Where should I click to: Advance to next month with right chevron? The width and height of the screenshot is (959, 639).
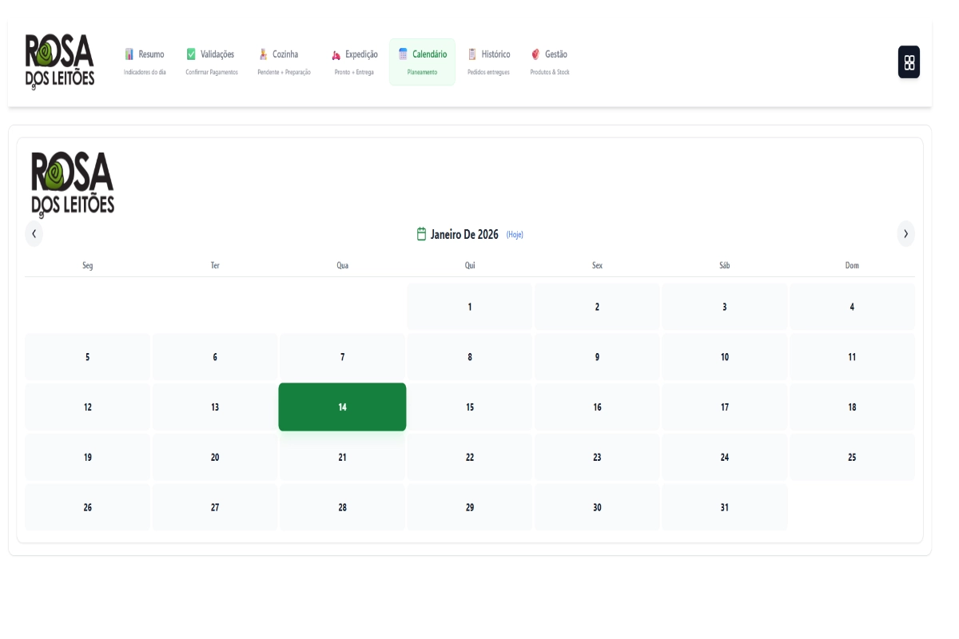905,234
